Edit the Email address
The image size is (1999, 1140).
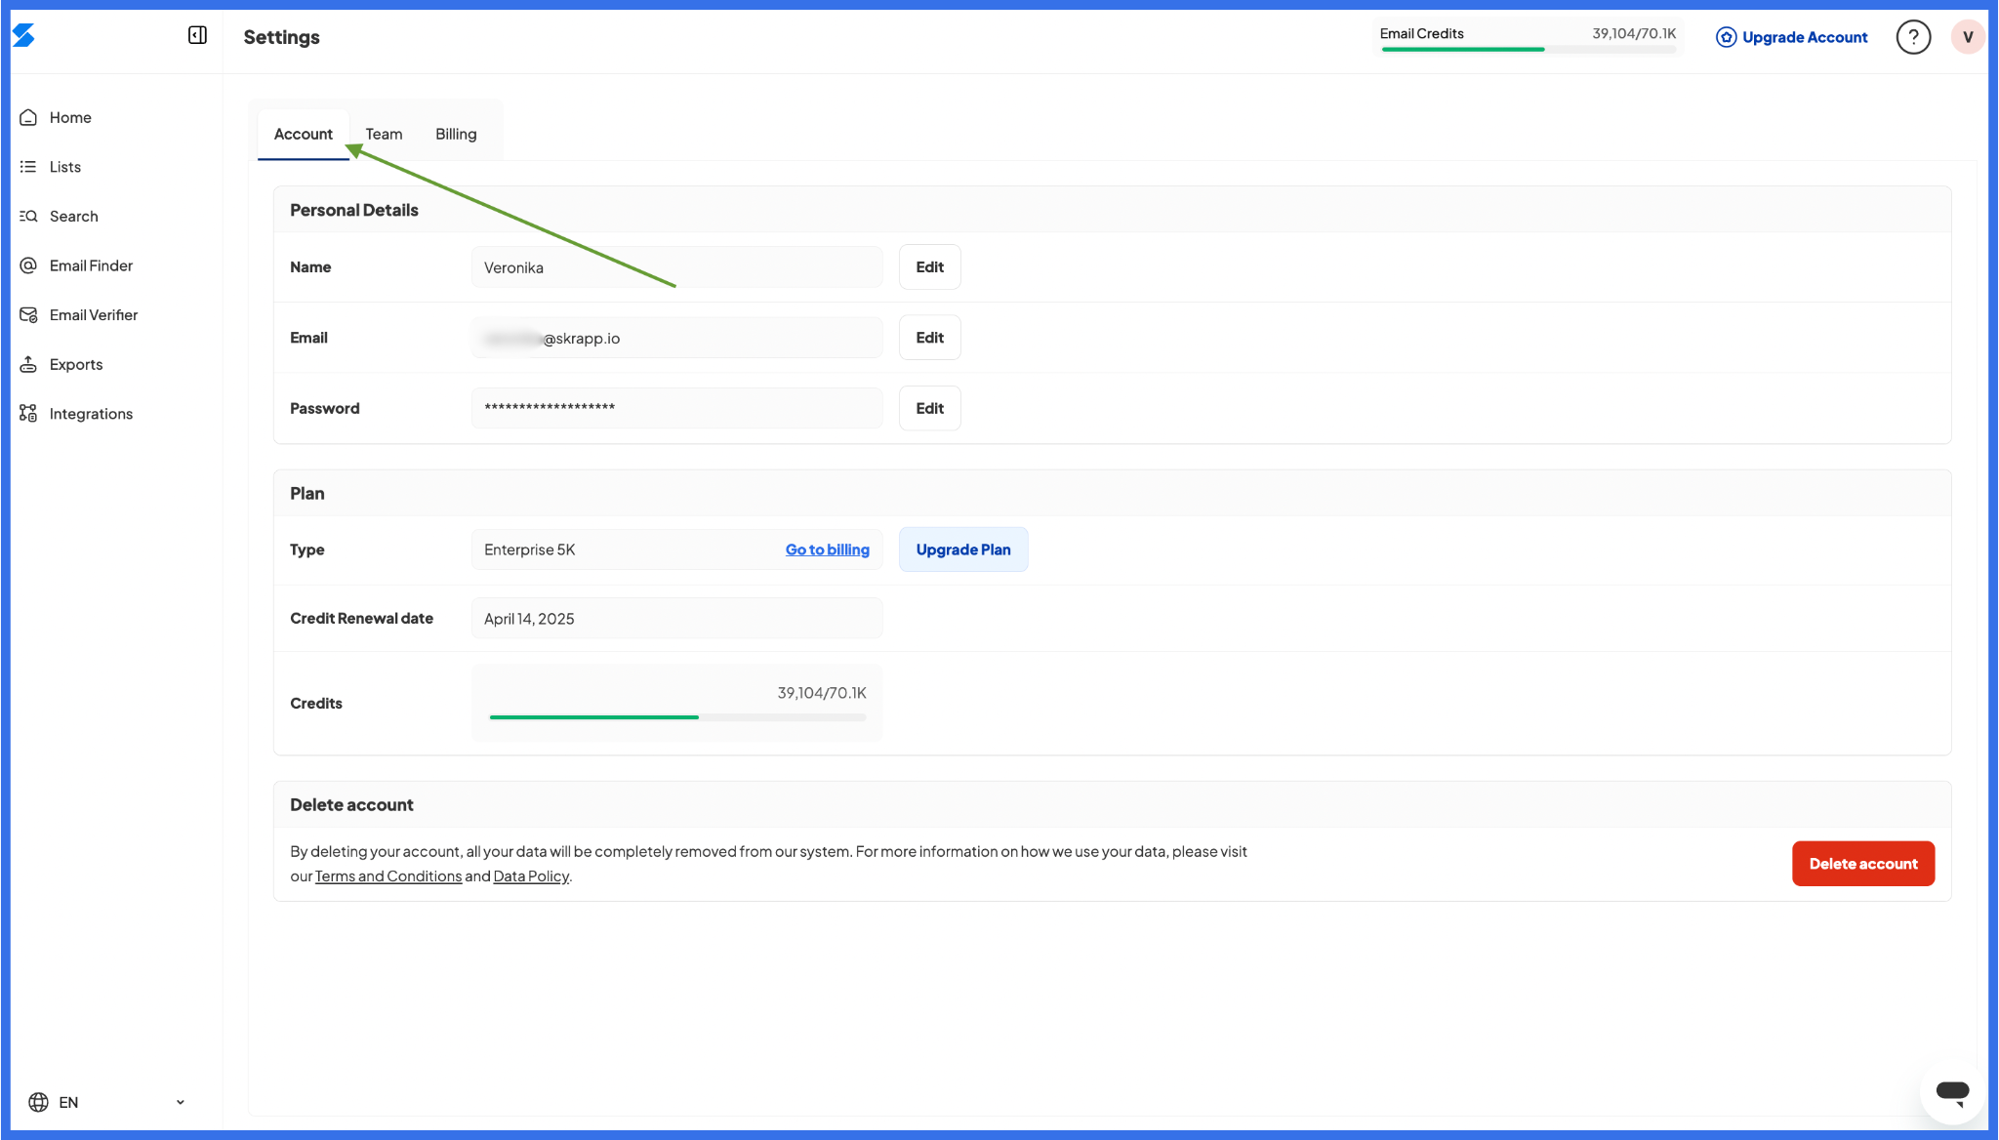pos(929,337)
